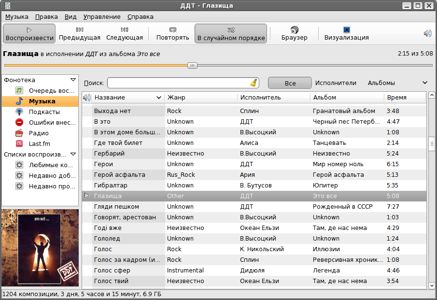
Task: Select the play queue icon (Очередь)
Action: [x=19, y=90]
